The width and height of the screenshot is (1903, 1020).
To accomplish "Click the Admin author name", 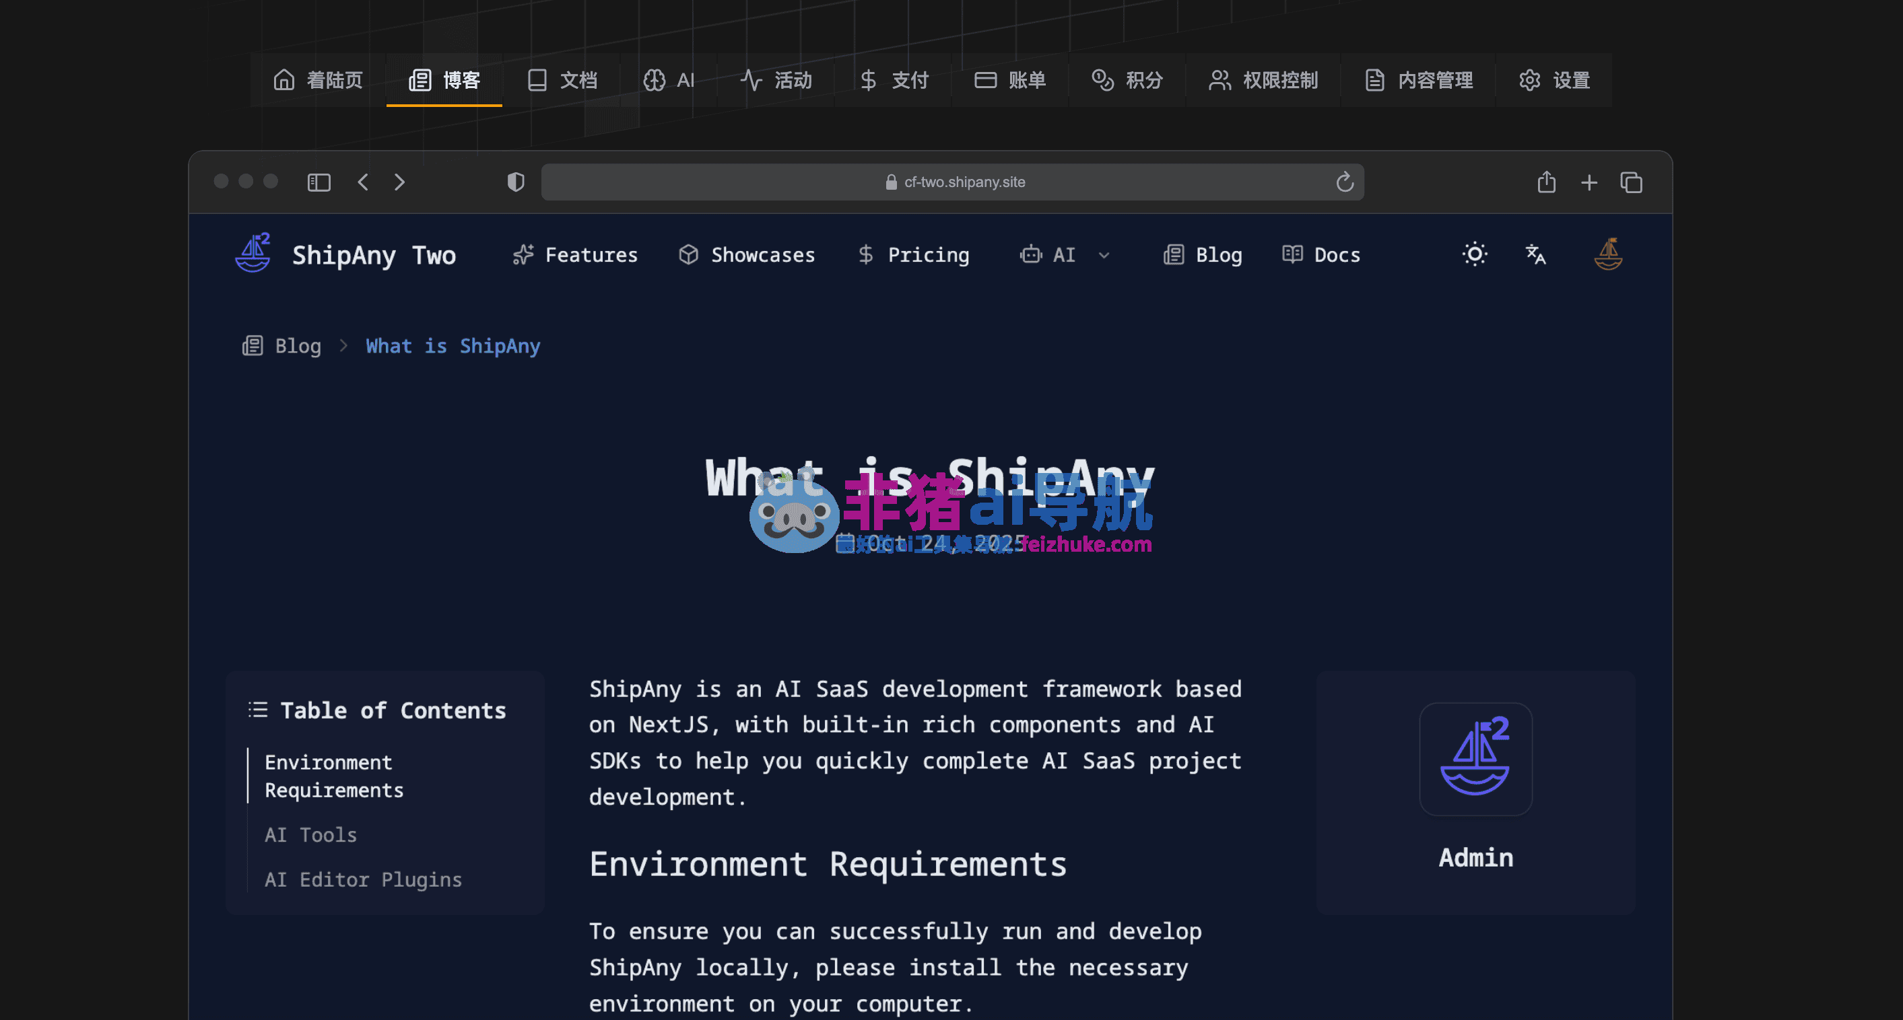I will (1476, 858).
